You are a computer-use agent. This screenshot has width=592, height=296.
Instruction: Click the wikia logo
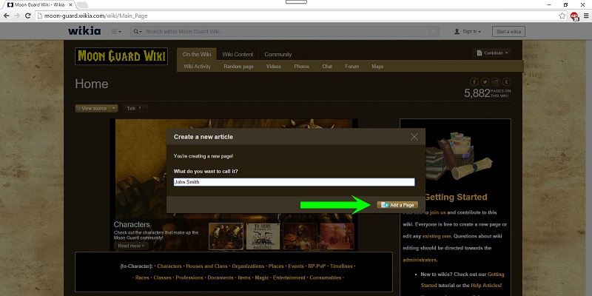pyautogui.click(x=84, y=31)
